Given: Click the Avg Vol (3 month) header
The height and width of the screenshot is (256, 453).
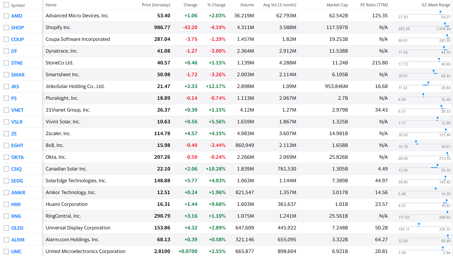Looking at the screenshot, I should [280, 5].
